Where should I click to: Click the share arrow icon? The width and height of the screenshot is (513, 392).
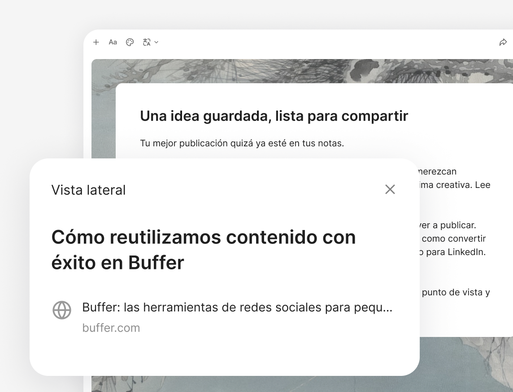pos(503,43)
